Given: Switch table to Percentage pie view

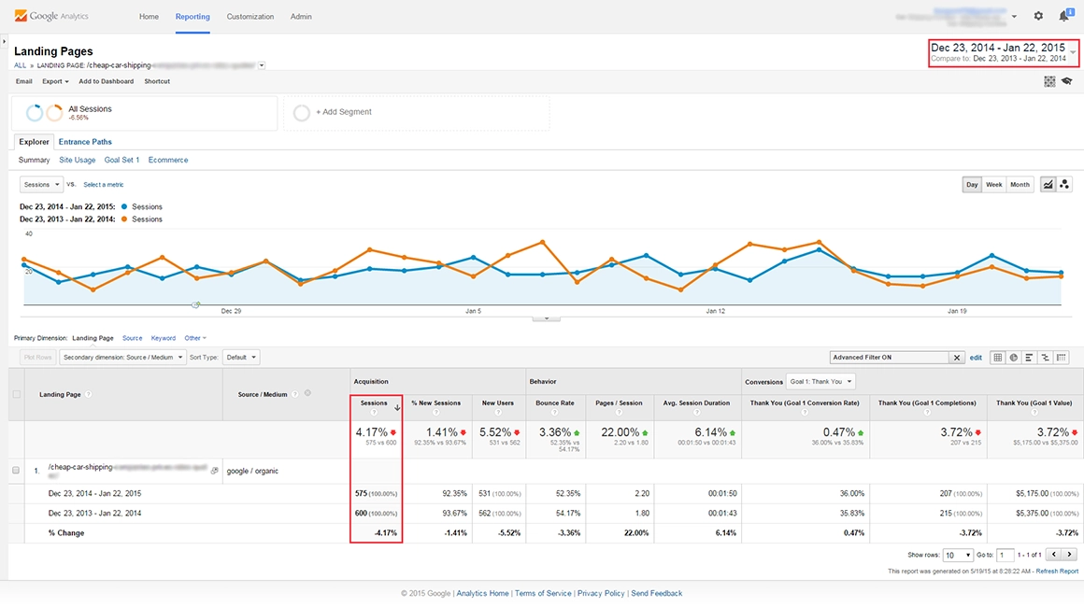Looking at the screenshot, I should click(x=1014, y=357).
